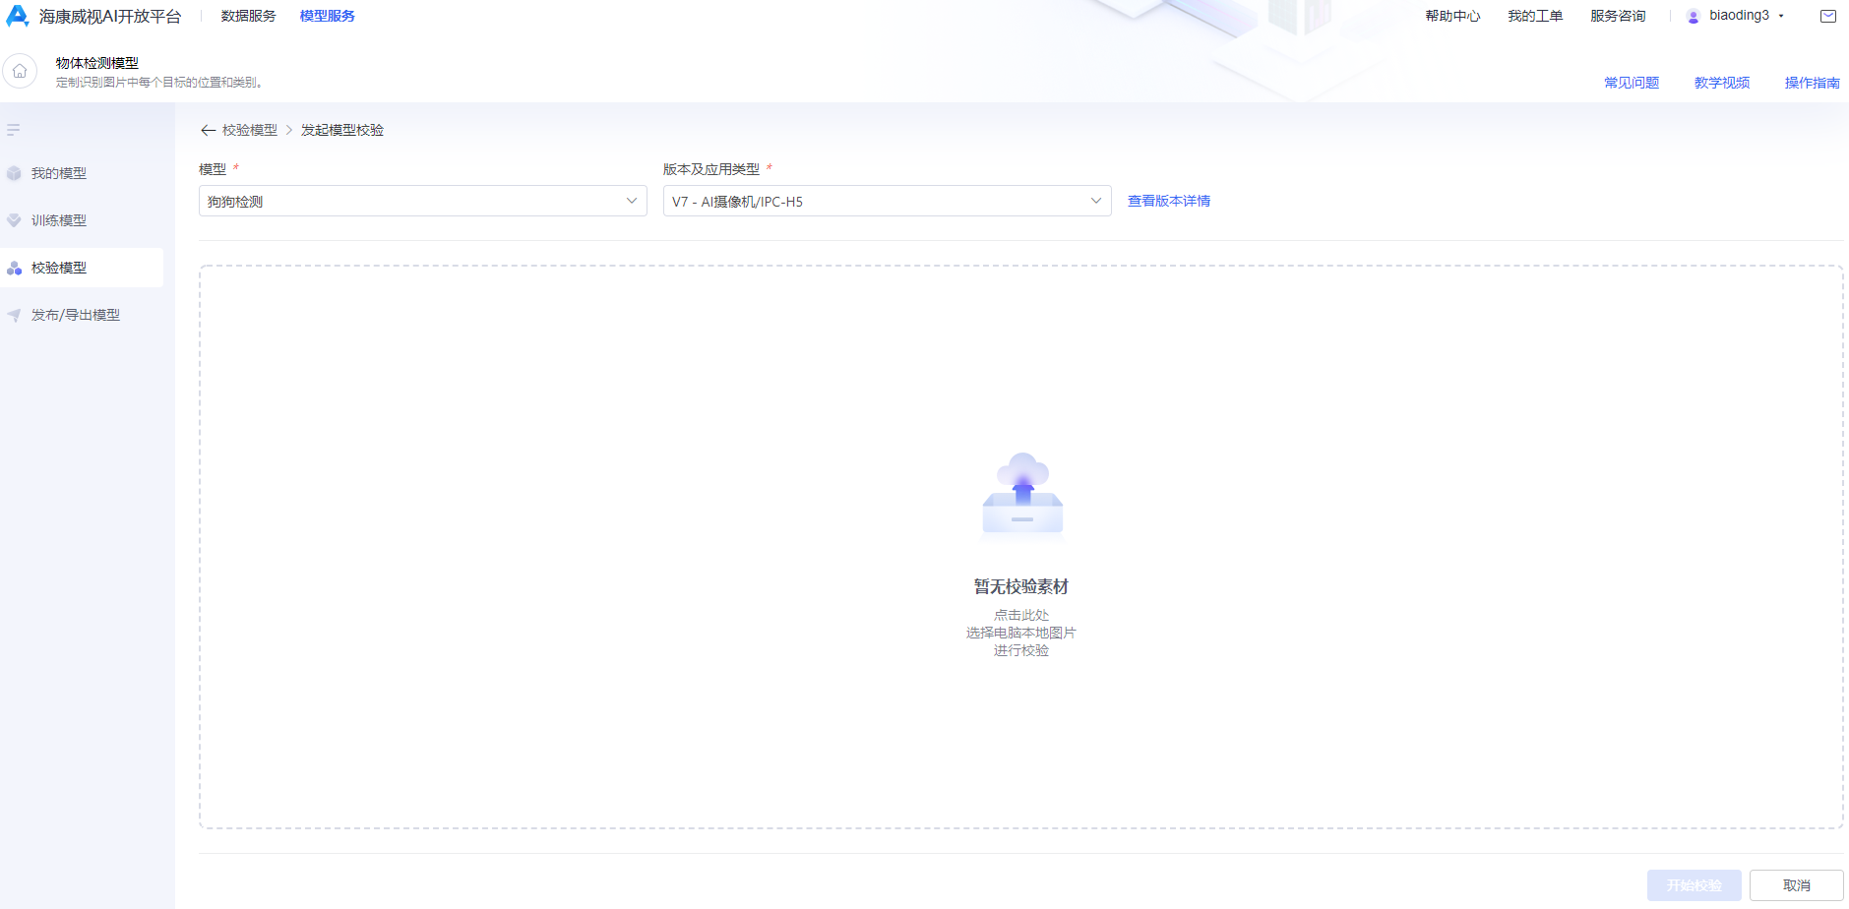Click the 发布/导出模型 paper plane icon
The height and width of the screenshot is (909, 1849).
tap(14, 315)
